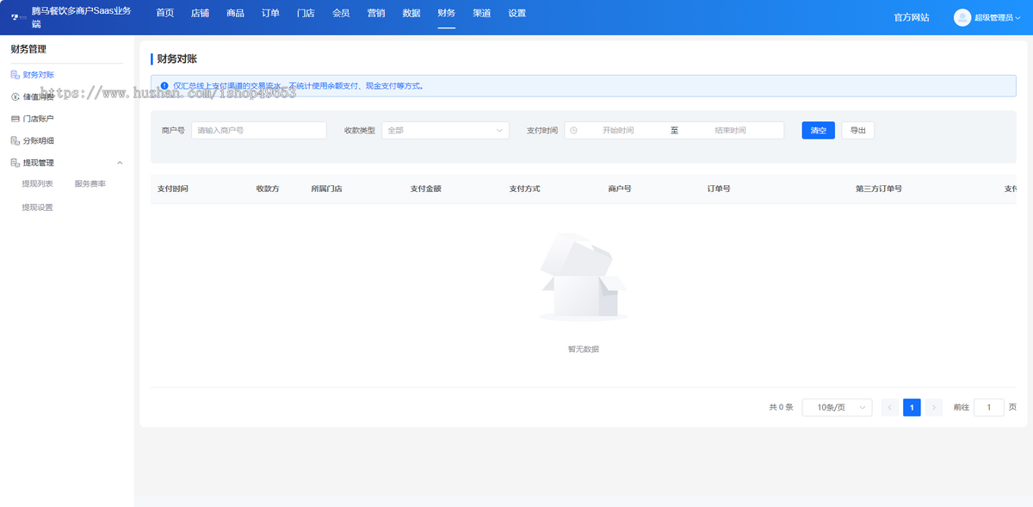Open the 店铺 top menu
The height and width of the screenshot is (507, 1033).
click(x=200, y=13)
